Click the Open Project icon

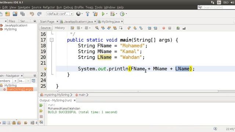(x=15, y=14)
